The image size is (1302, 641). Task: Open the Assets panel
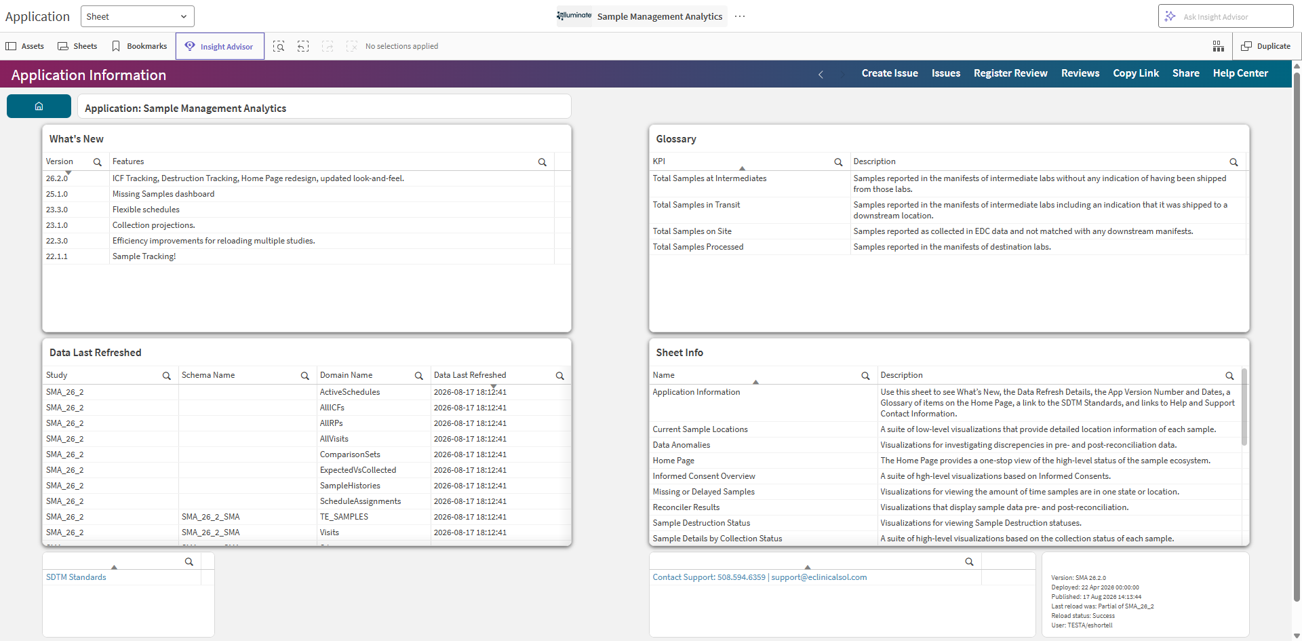click(x=25, y=46)
